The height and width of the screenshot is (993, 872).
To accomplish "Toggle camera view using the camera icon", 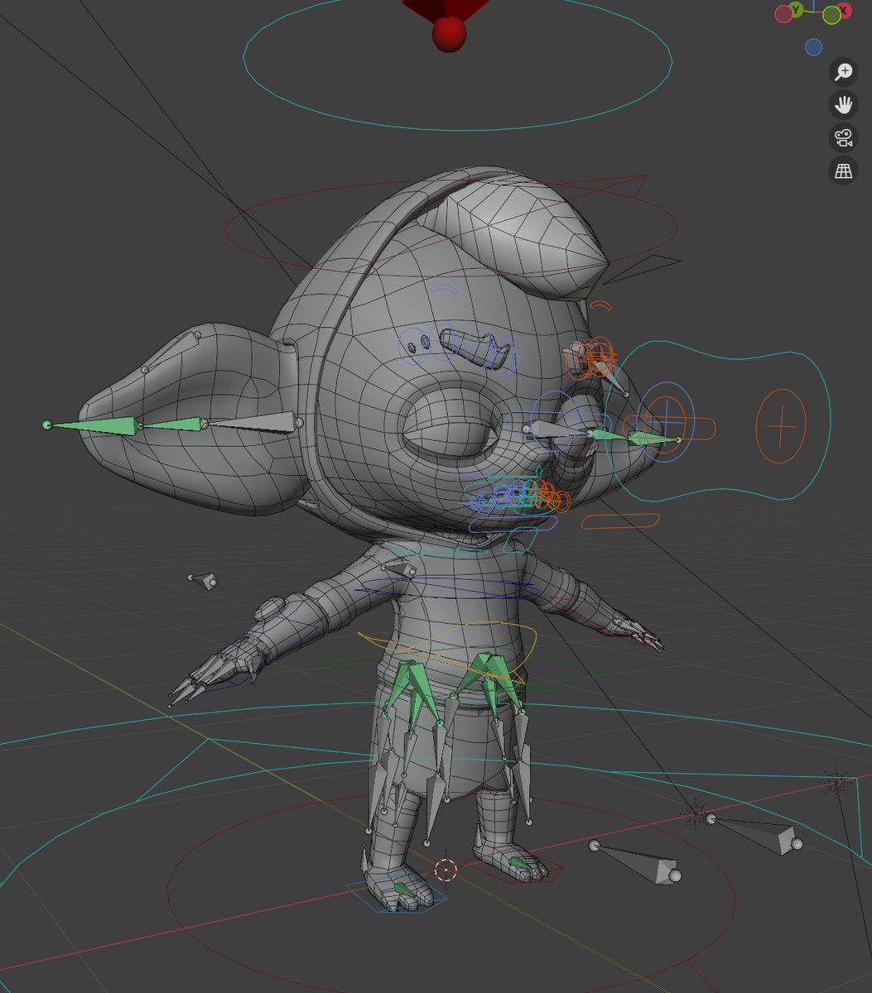I will (842, 138).
